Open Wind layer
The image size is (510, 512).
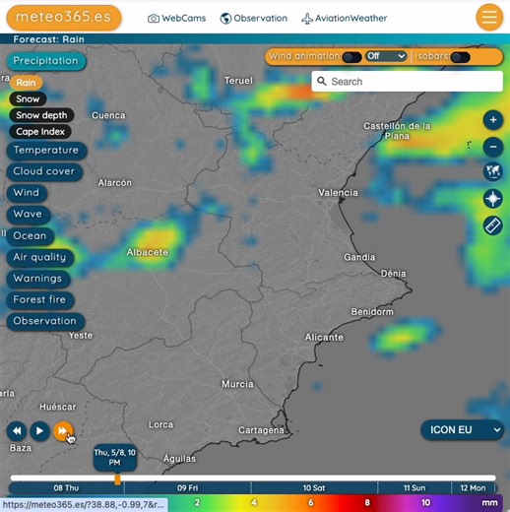pyautogui.click(x=27, y=193)
